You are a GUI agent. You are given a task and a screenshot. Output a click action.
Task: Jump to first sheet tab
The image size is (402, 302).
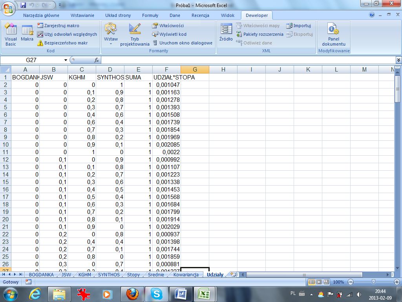[x=4, y=274]
